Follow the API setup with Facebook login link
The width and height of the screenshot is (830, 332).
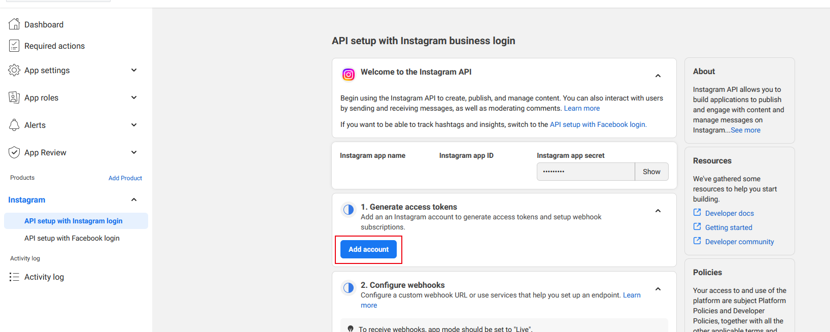598,124
